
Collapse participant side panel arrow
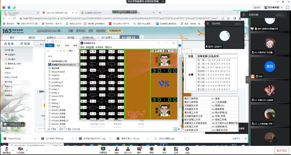point(247,80)
